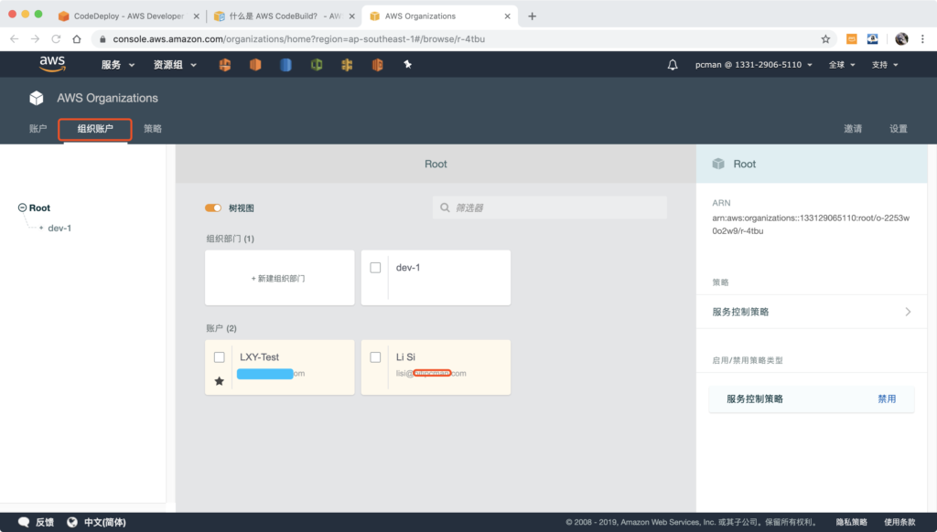Screen dimensions: 937x532
Task: Click the Root cube icon in details panel
Action: [x=718, y=164]
